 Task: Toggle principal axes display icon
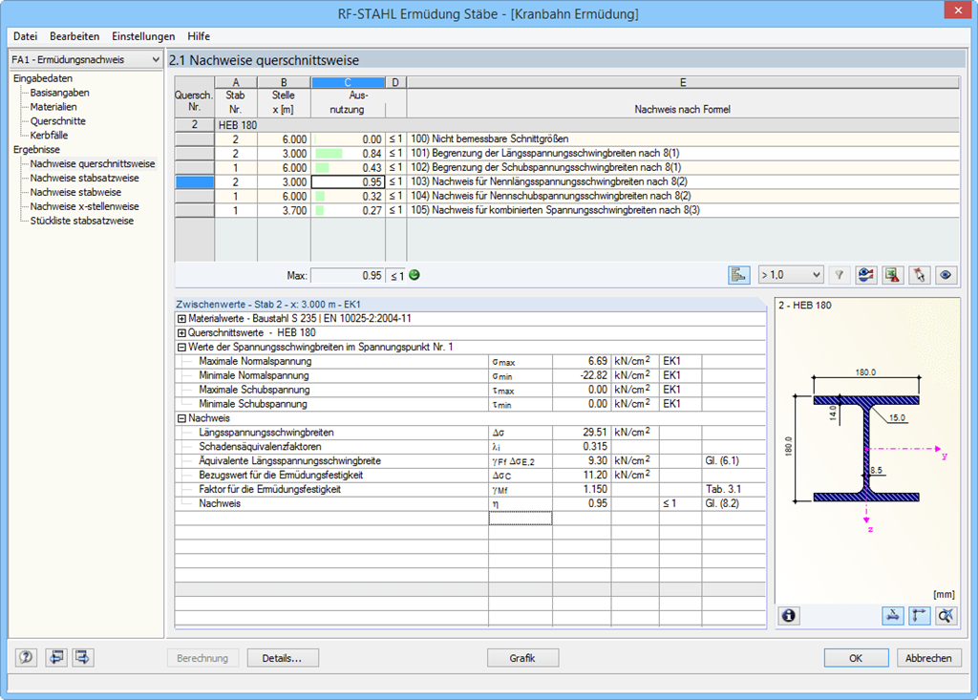(x=920, y=616)
